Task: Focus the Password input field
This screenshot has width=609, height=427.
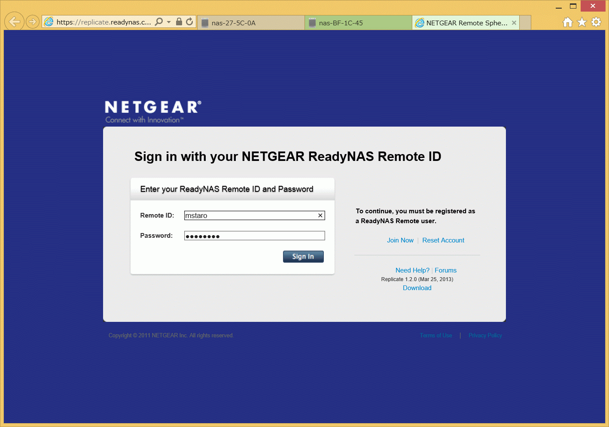Action: coord(254,236)
